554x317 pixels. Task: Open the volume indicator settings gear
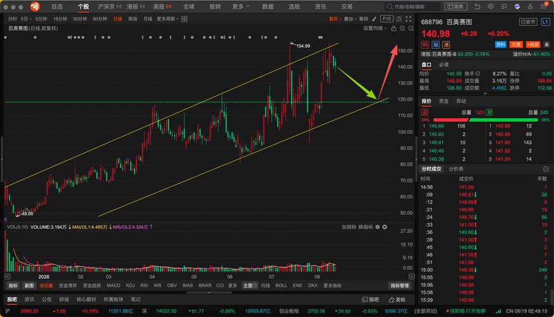pyautogui.click(x=378, y=227)
